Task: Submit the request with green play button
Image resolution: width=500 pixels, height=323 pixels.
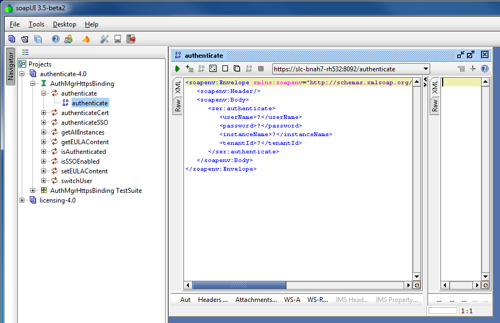Action: pyautogui.click(x=177, y=69)
